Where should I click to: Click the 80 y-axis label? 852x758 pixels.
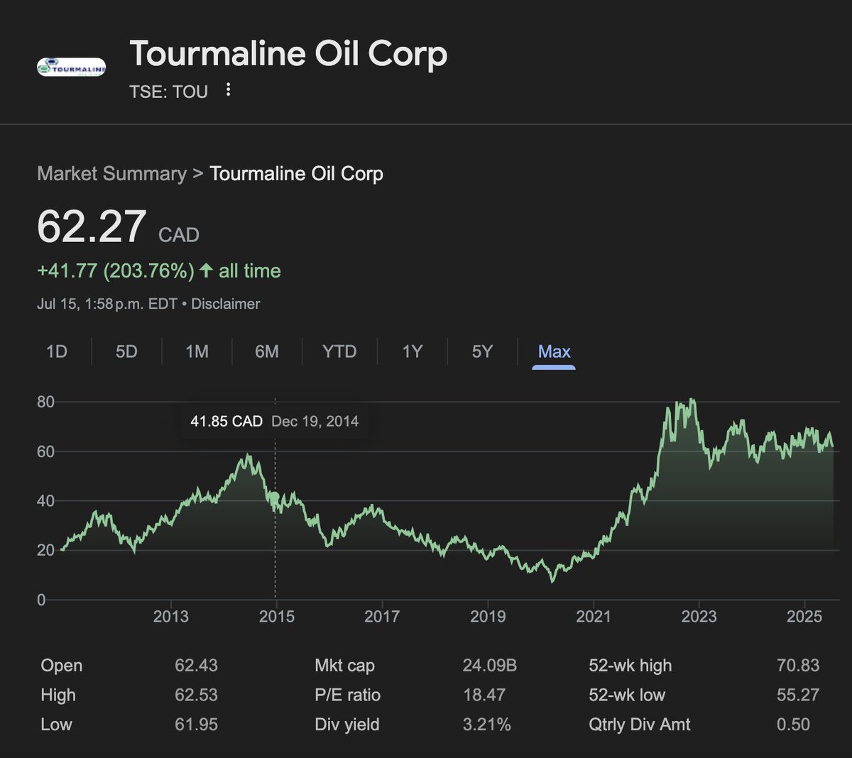[x=45, y=402]
